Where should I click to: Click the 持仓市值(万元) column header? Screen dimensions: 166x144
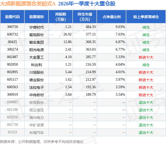[85, 17]
